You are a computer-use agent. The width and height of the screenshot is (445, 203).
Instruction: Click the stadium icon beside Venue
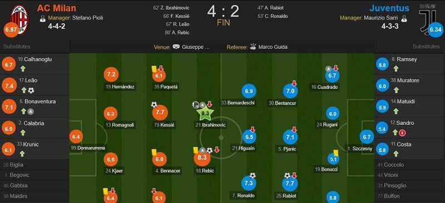pos(176,47)
